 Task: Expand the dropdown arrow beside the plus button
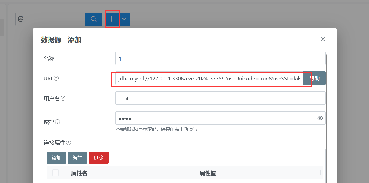124,19
